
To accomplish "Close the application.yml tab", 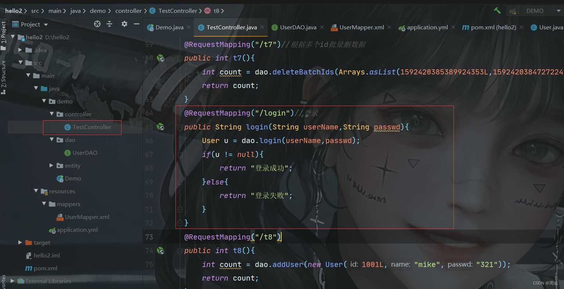I will pyautogui.click(x=453, y=27).
